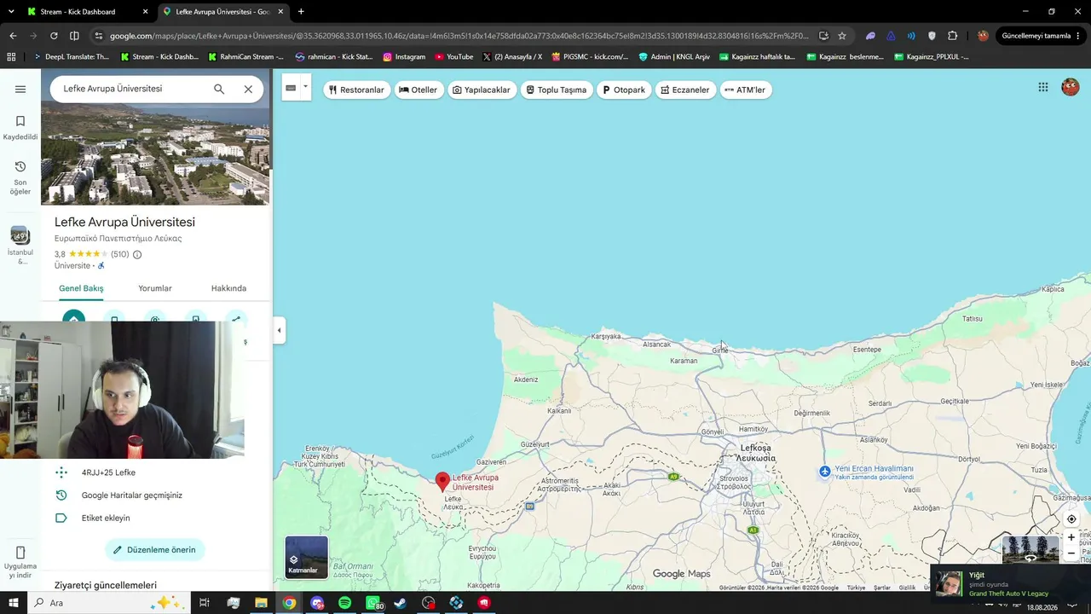Open the Admin | KNGL Arşiv bookmark
This screenshot has width=1091, height=614.
pyautogui.click(x=673, y=57)
